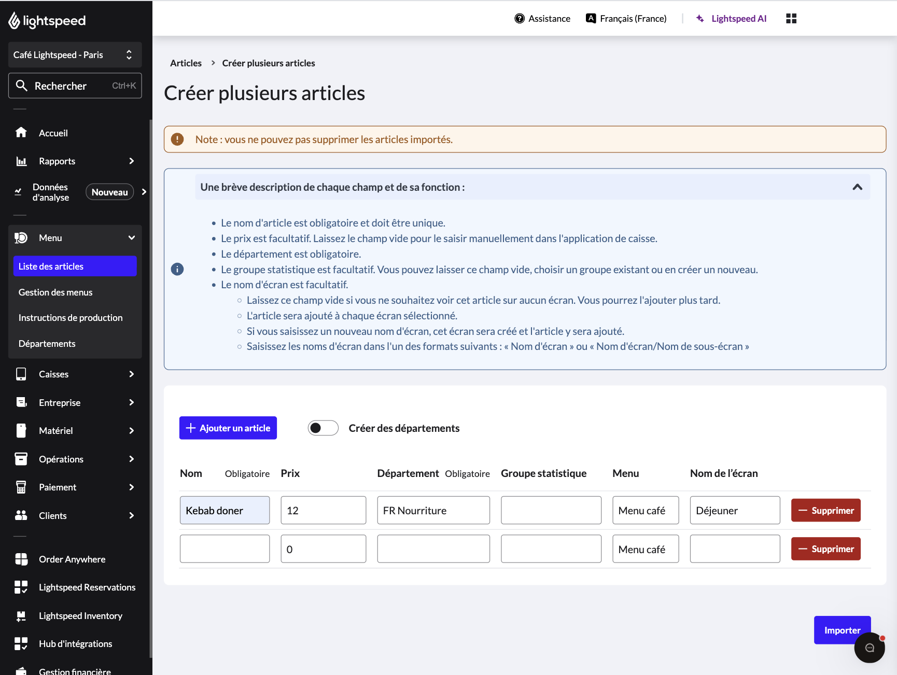This screenshot has height=675, width=897.
Task: Open Menu café dropdown in the empty row
Action: pos(646,549)
